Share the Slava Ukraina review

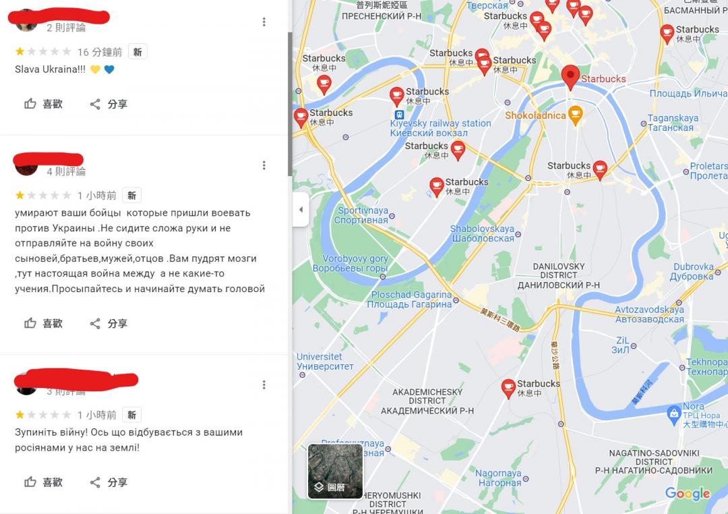[108, 104]
